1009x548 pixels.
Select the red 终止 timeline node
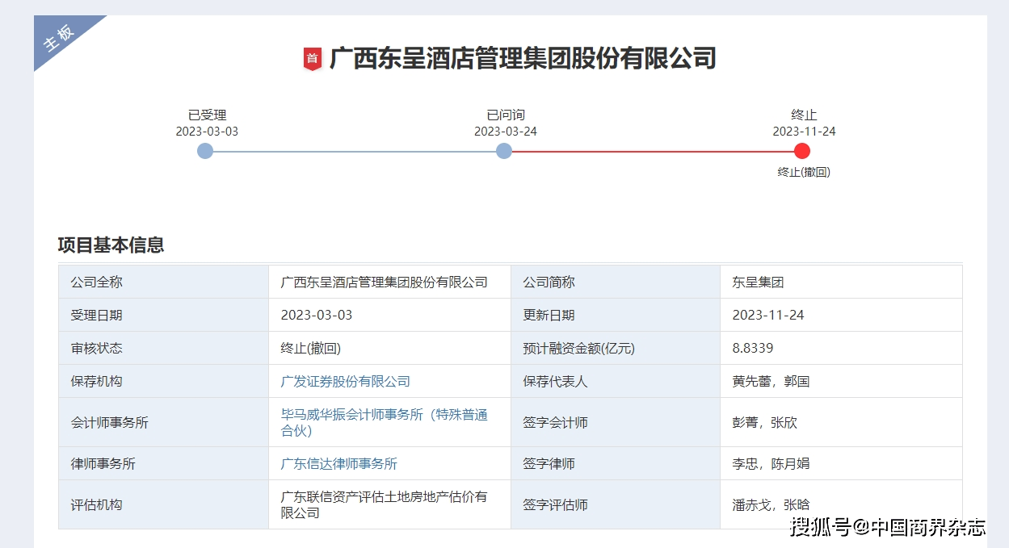pos(802,151)
